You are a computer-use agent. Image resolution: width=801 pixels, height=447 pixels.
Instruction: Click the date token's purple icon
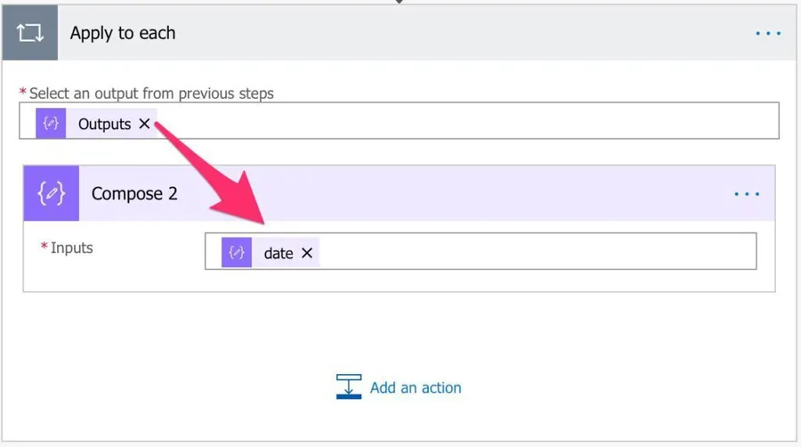tap(237, 253)
